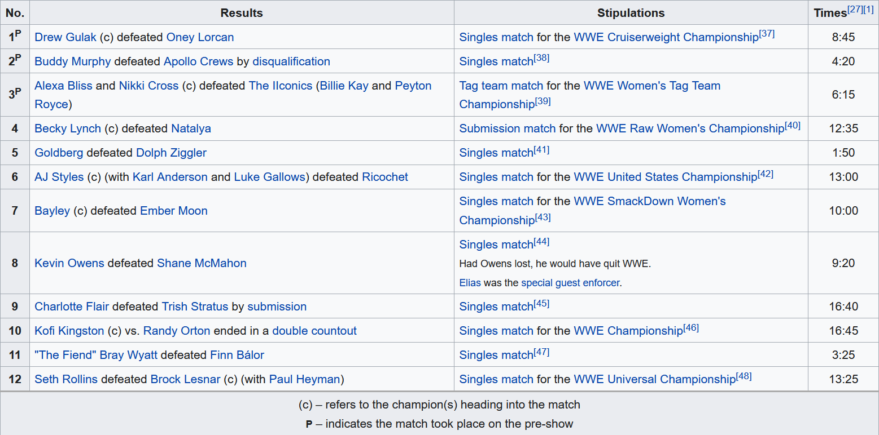The height and width of the screenshot is (435, 879).
Task: Open the special guest enforcer link
Action: [570, 283]
